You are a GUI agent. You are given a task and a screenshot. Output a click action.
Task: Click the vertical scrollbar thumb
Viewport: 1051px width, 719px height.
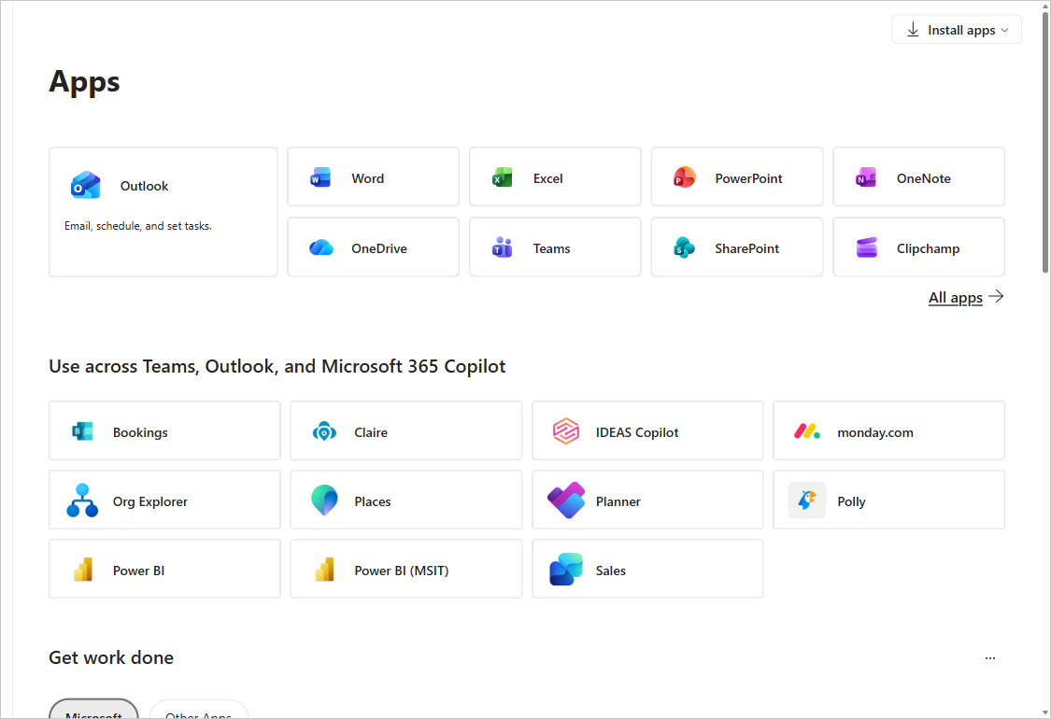pyautogui.click(x=1045, y=142)
